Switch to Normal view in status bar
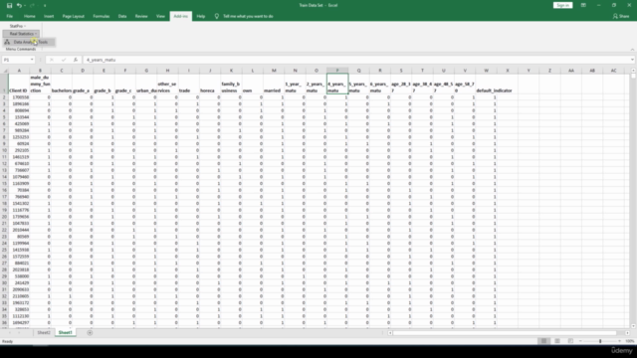 pyautogui.click(x=543, y=341)
